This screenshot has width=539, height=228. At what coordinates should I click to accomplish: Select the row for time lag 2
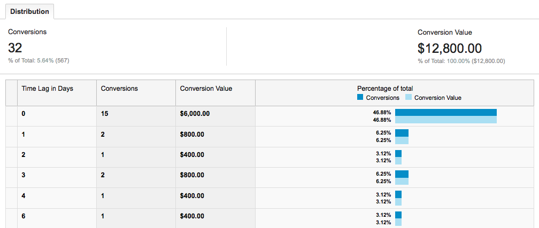pyautogui.click(x=24, y=155)
